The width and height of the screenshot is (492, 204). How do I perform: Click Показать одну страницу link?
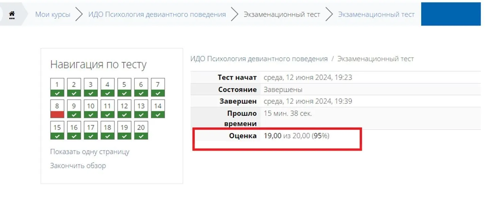point(90,152)
